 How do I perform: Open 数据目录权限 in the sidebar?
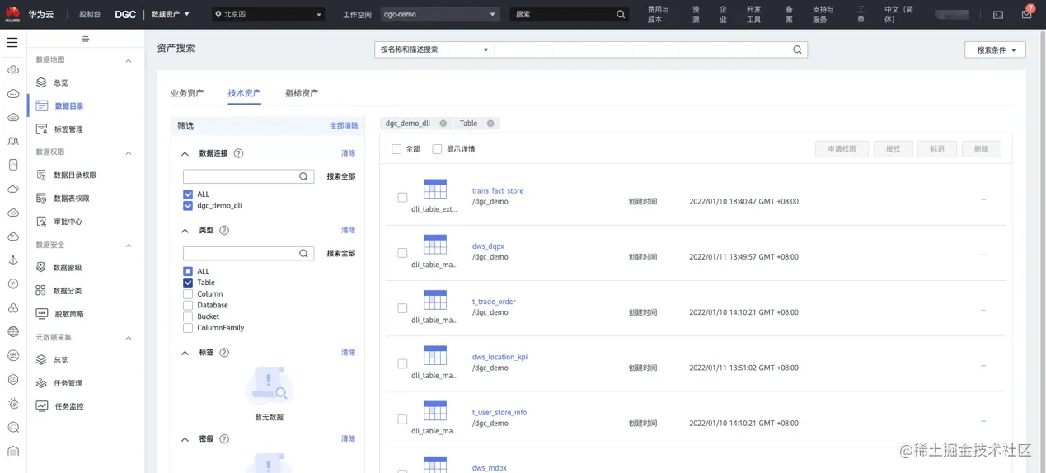[75, 176]
